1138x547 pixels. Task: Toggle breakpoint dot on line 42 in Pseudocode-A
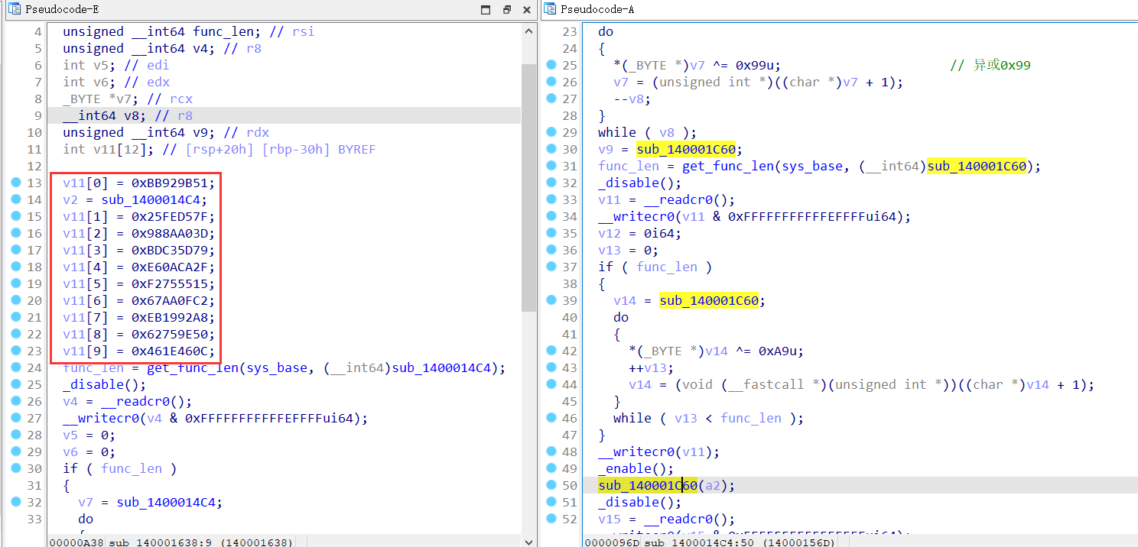551,351
